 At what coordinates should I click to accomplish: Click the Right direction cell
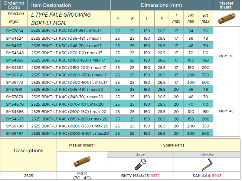tap(14, 21)
